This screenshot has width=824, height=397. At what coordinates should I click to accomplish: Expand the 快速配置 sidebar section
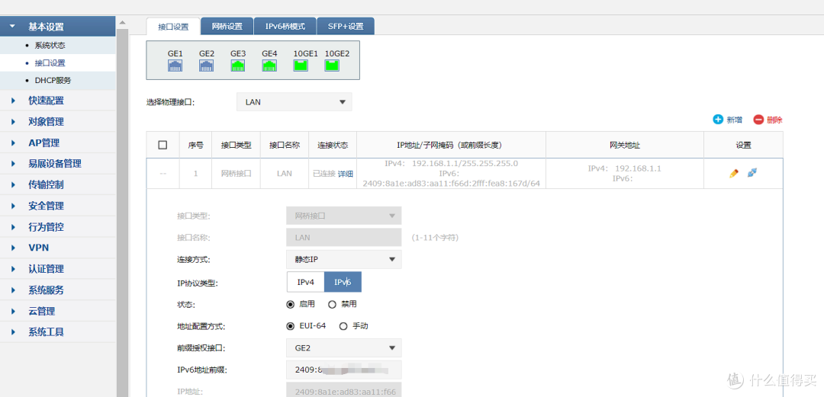click(58, 101)
